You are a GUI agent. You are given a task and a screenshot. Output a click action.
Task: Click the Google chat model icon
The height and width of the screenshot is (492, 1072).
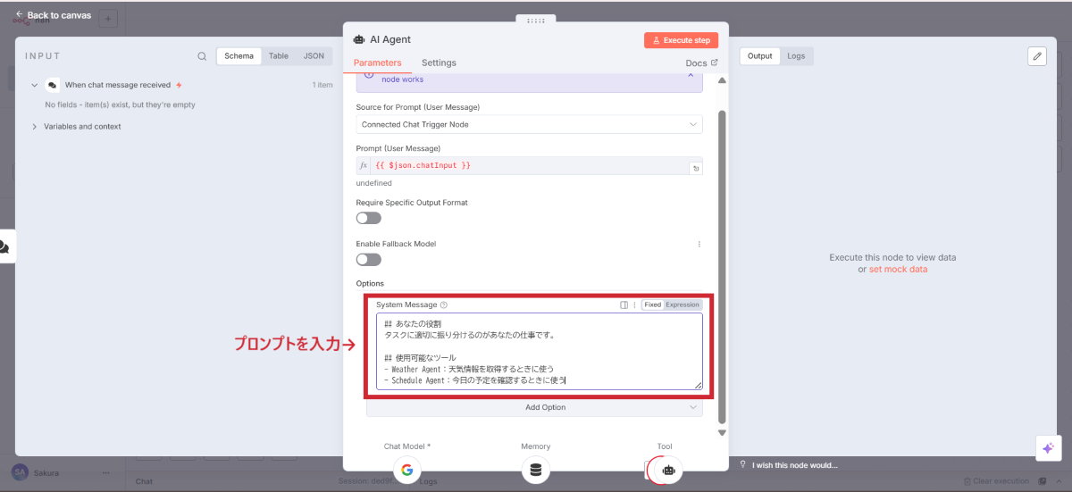click(406, 470)
